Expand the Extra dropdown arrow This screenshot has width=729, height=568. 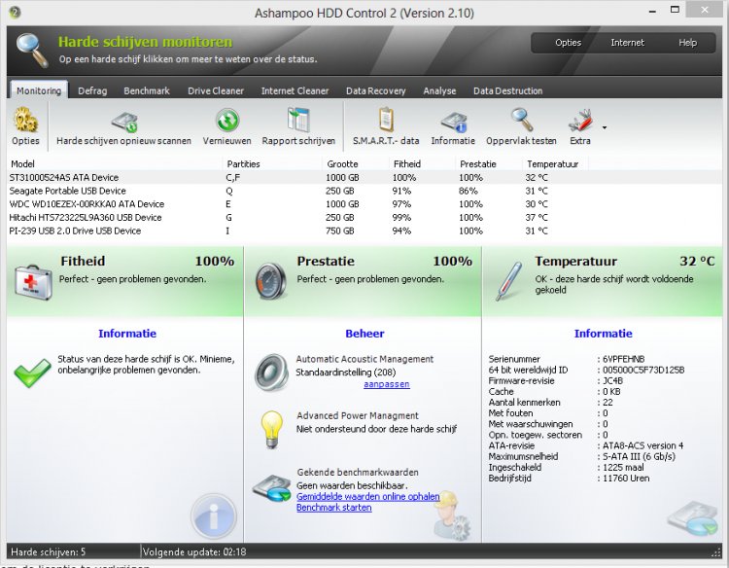tap(605, 126)
